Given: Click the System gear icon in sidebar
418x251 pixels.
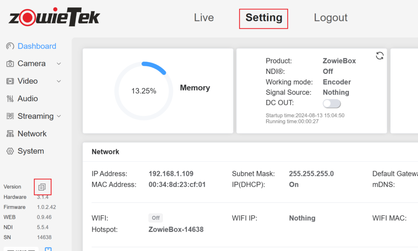Looking at the screenshot, I should tap(10, 151).
